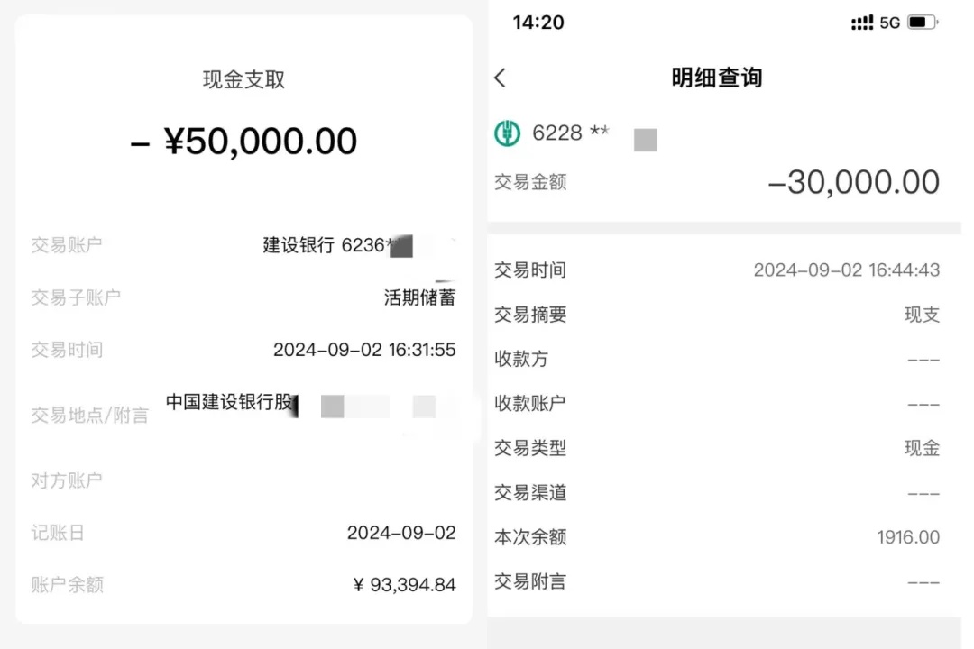This screenshot has height=649, width=974.
Task: Select the 活期储蓄 sub-account text
Action: (419, 297)
